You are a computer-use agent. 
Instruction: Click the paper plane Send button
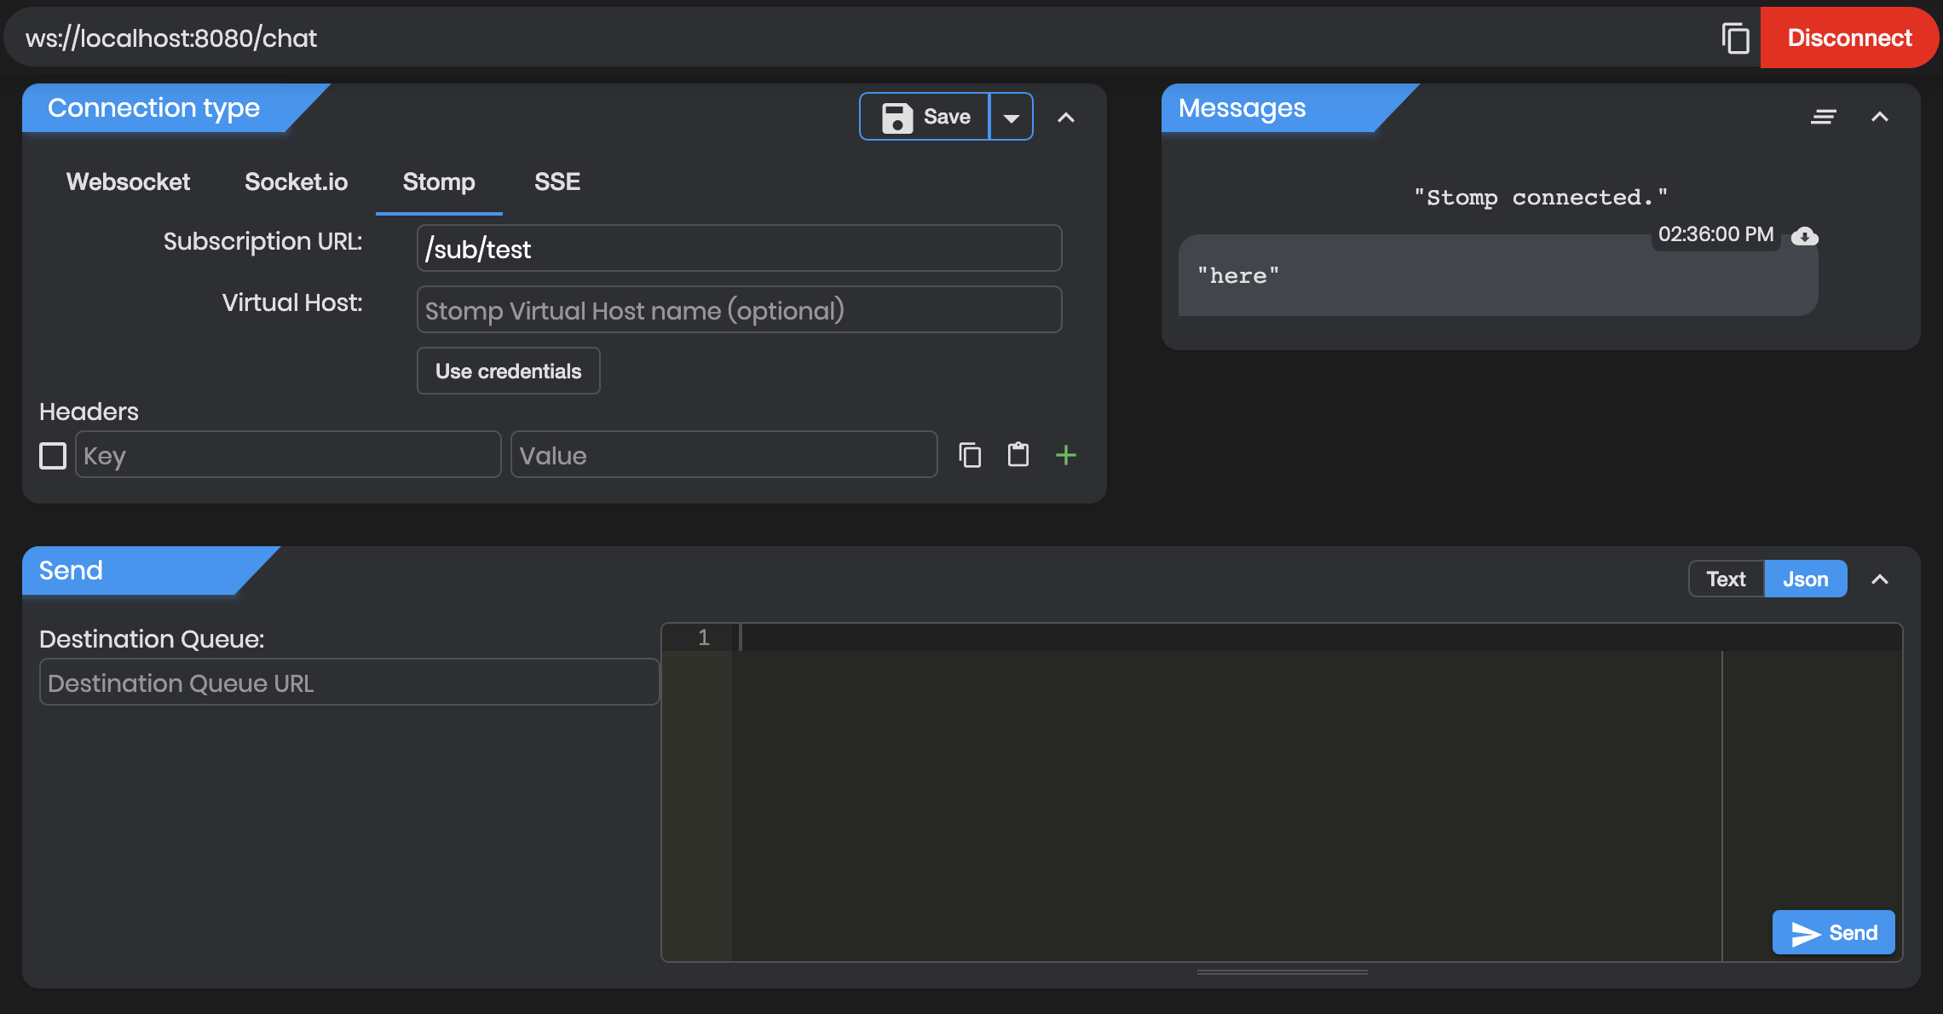[x=1833, y=933]
